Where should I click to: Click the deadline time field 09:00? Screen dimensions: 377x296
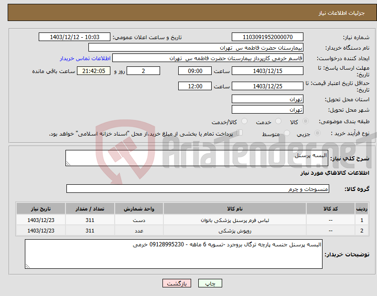[x=195, y=71]
